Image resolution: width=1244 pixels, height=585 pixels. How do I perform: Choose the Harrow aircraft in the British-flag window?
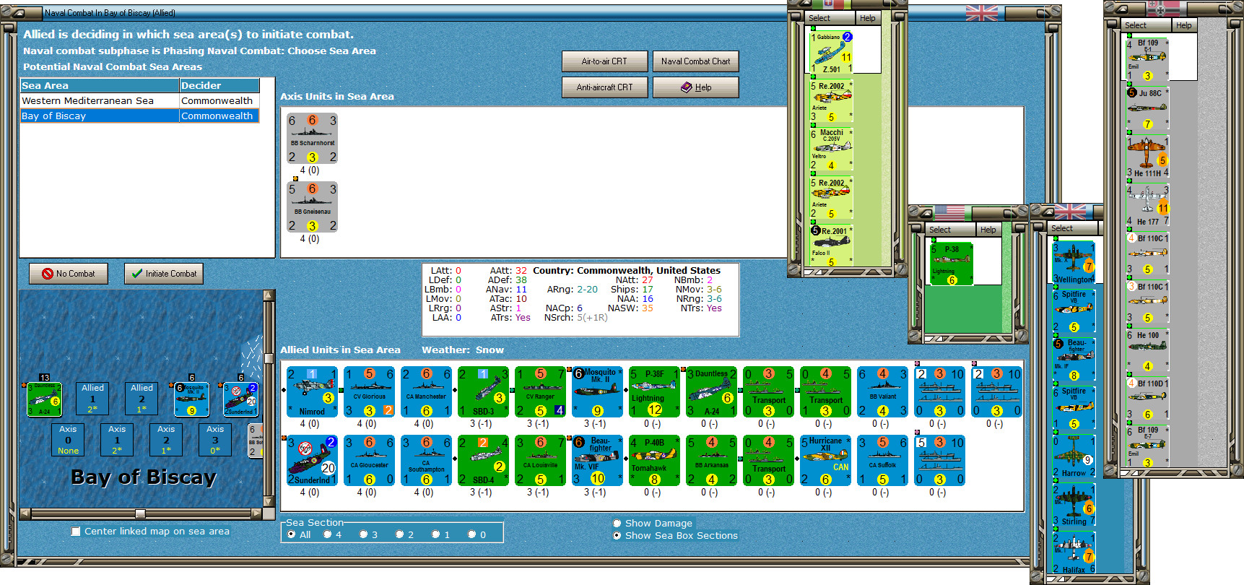[x=1074, y=456]
